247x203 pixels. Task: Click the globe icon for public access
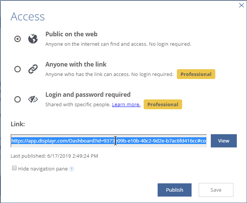pos(33,39)
